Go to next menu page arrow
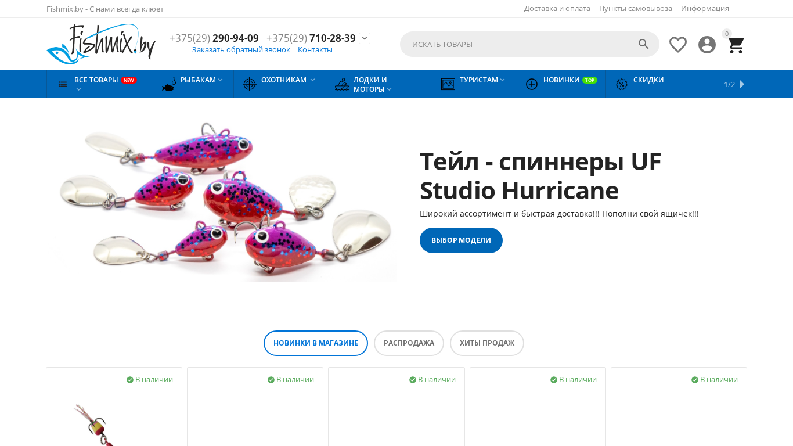The height and width of the screenshot is (446, 793). click(x=742, y=84)
